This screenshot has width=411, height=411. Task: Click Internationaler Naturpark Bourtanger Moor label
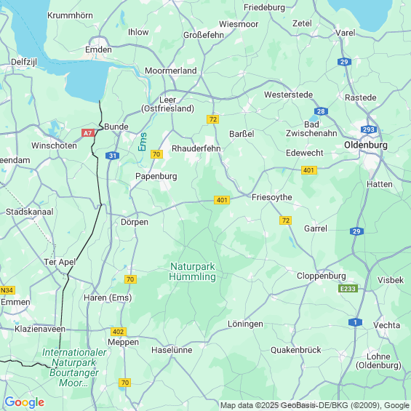[74, 367]
